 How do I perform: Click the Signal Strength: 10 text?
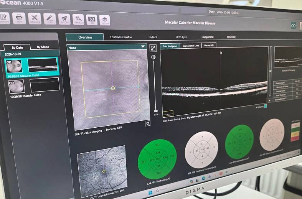coord(195,117)
